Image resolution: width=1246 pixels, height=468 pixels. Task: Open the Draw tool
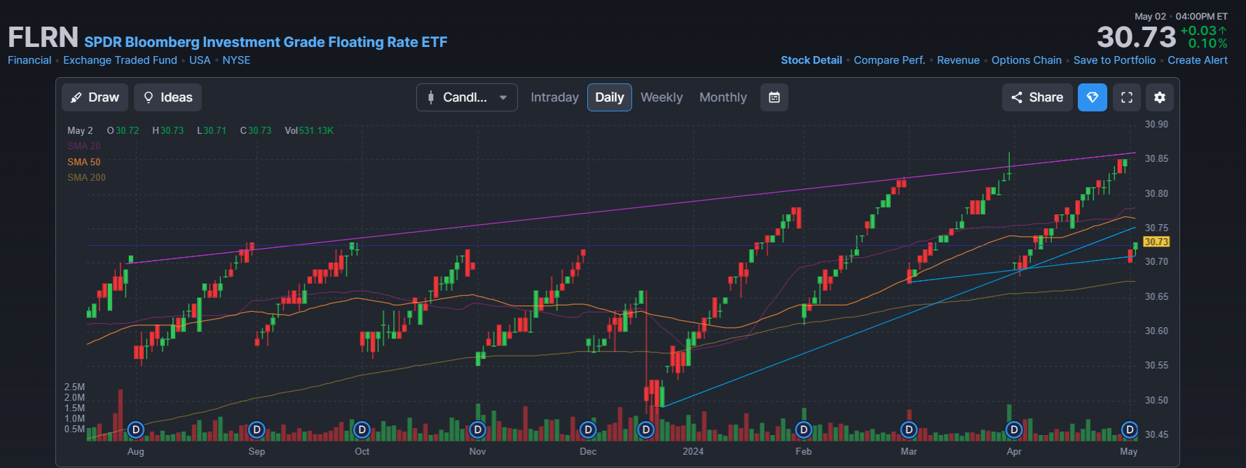[x=95, y=97]
